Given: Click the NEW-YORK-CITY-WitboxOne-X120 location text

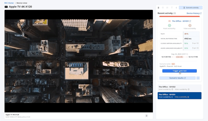Looking at the screenshot, I should (18, 117).
